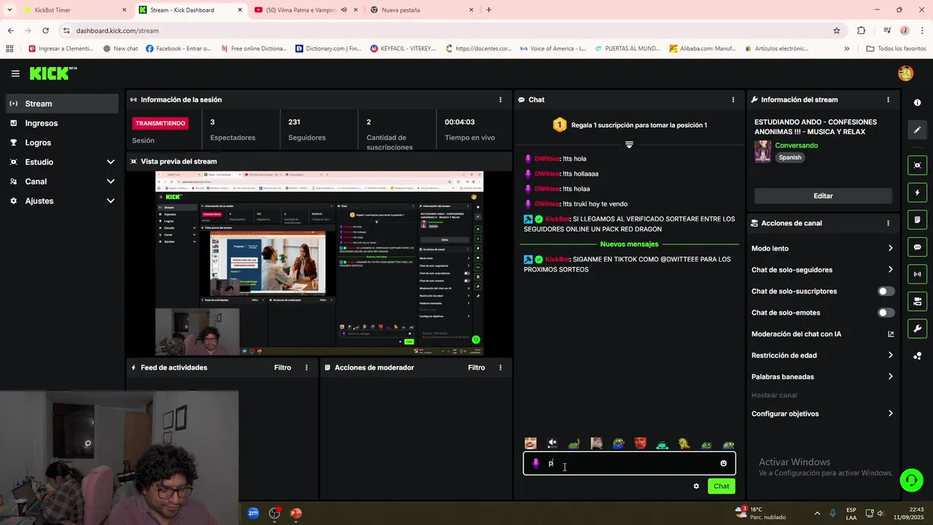Open the Kick hamburger menu
This screenshot has width=933, height=525.
15,74
